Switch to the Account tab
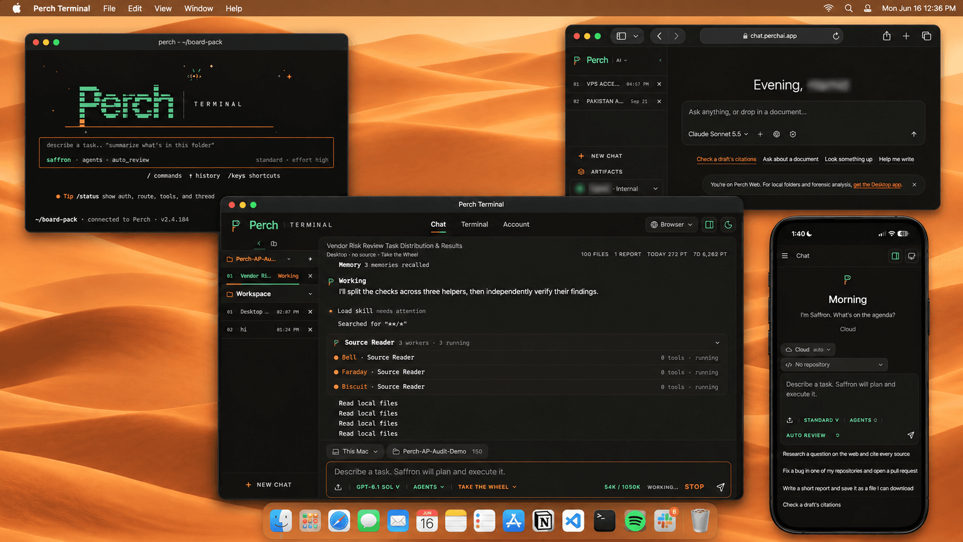This screenshot has width=963, height=542. click(516, 225)
